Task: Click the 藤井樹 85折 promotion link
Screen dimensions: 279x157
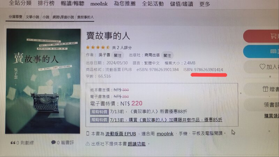Action: [x=166, y=120]
